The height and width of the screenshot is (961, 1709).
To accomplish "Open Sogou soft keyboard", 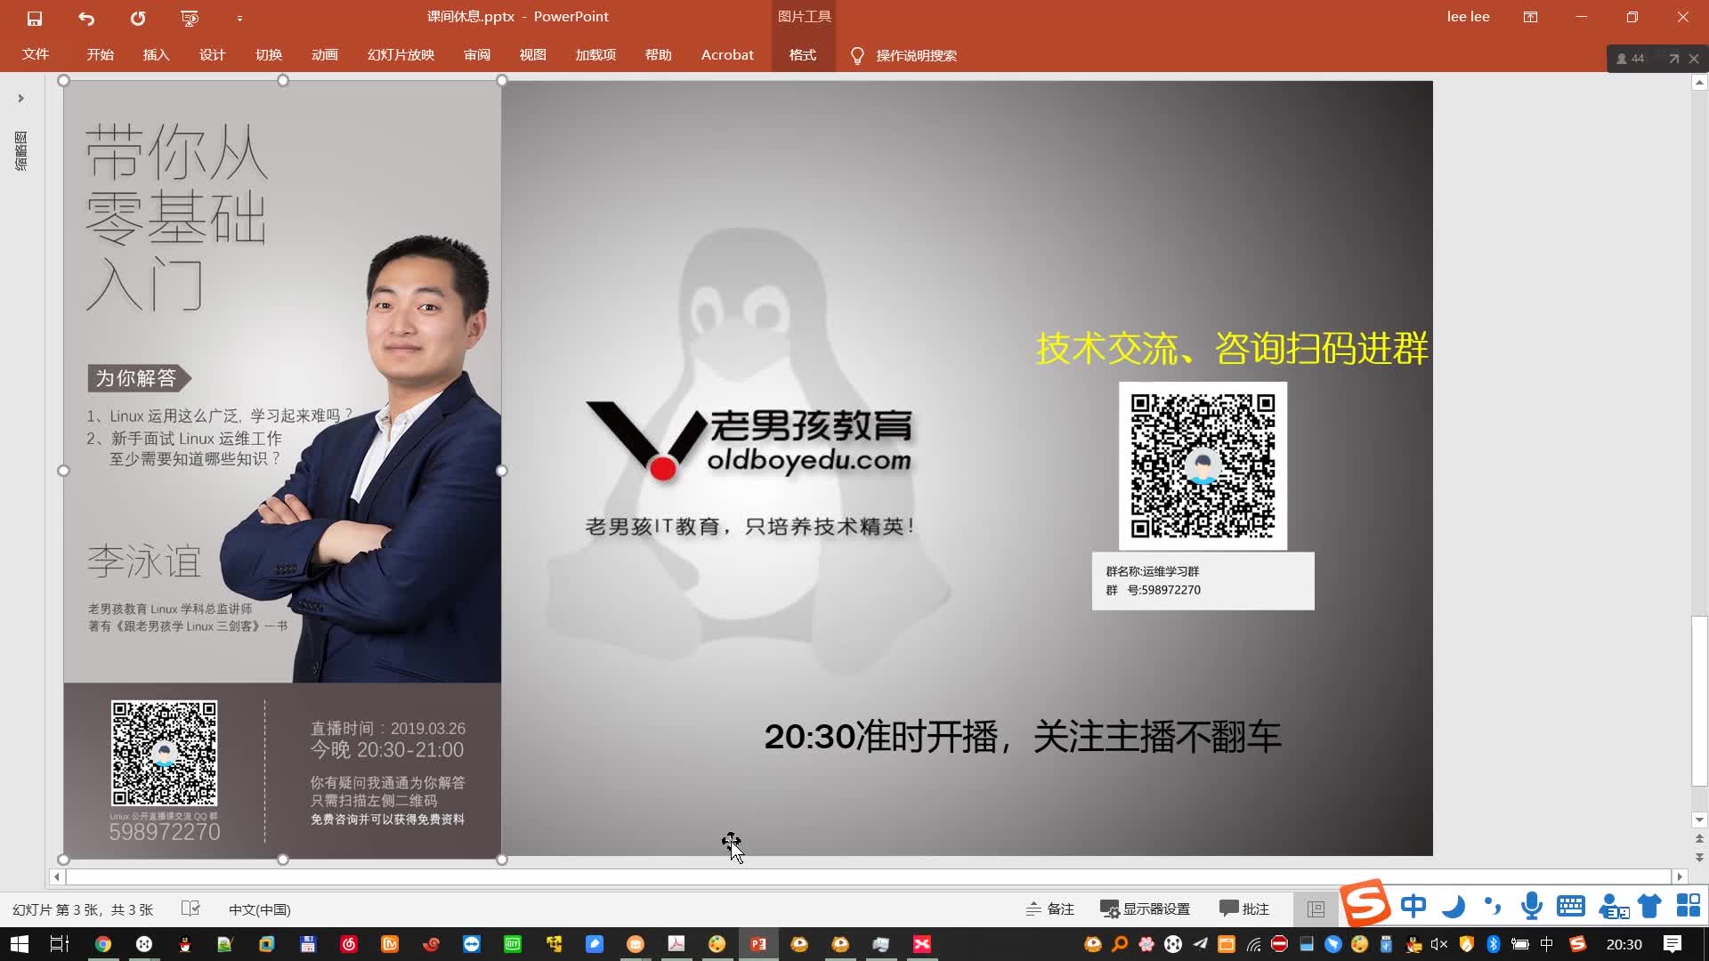I will click(x=1571, y=906).
